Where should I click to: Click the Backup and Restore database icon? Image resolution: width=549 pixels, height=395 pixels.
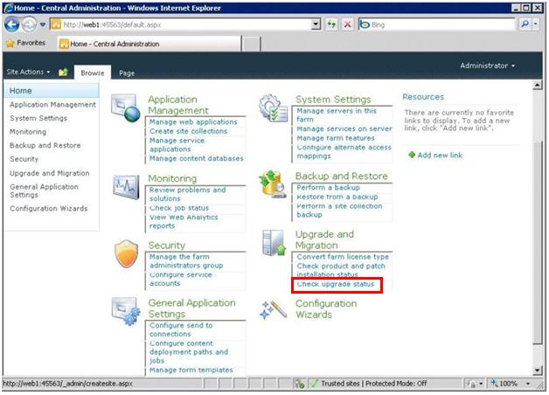tap(273, 184)
